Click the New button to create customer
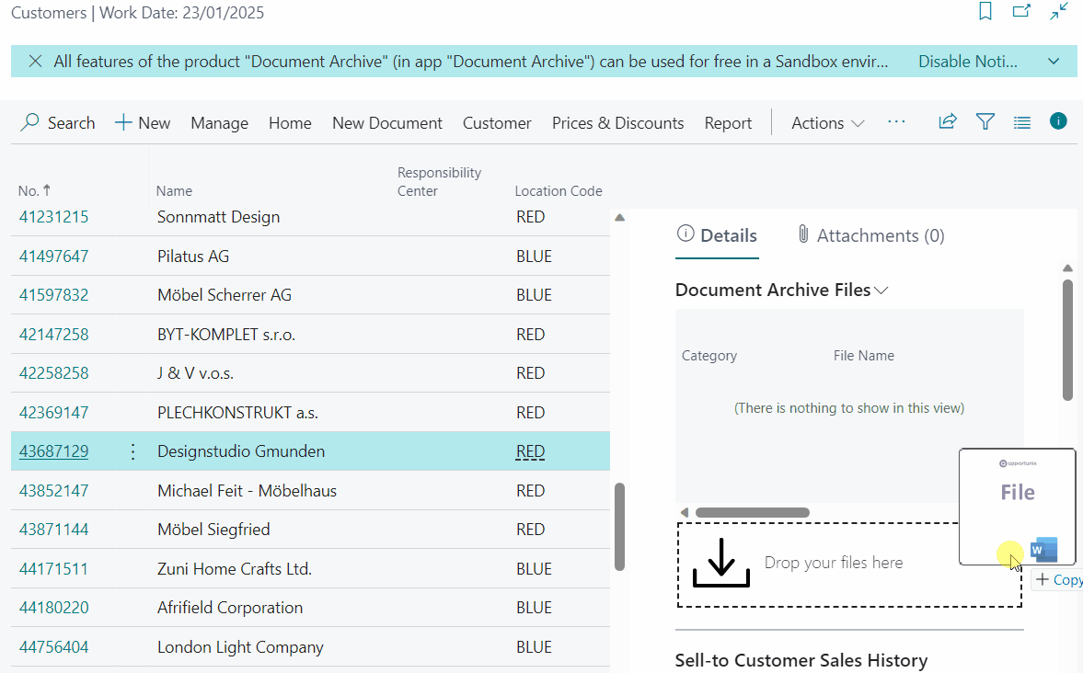This screenshot has height=673, width=1083. coord(142,122)
